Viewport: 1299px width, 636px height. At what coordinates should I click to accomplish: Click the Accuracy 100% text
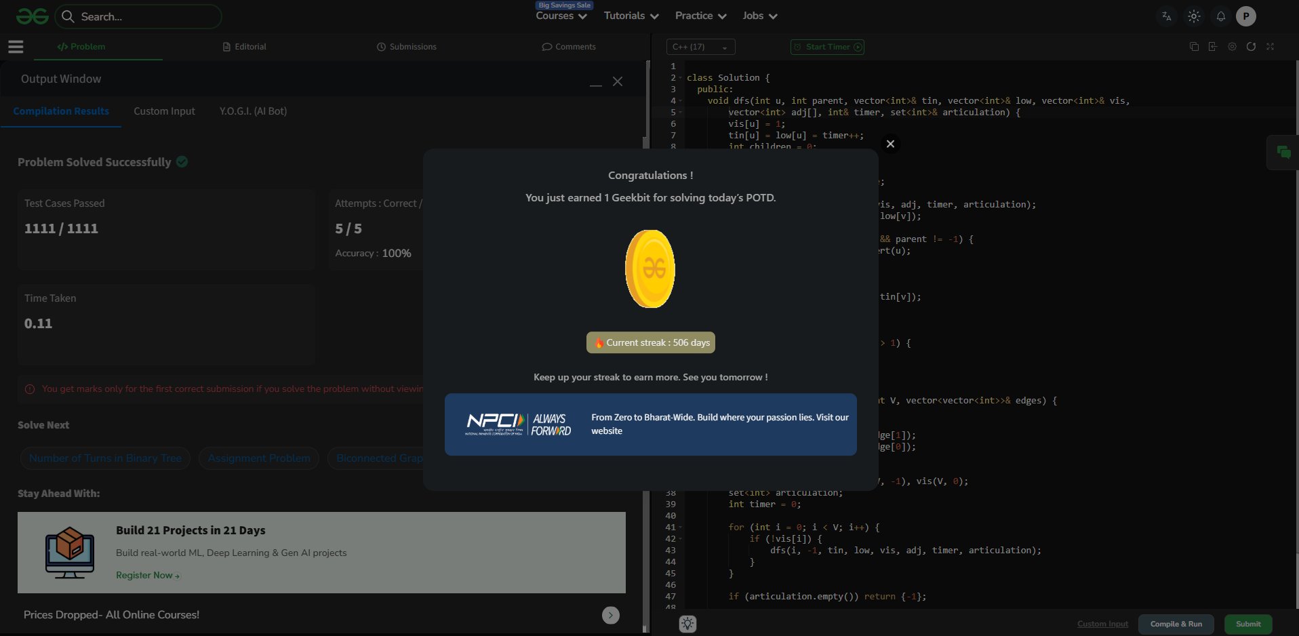pos(373,253)
